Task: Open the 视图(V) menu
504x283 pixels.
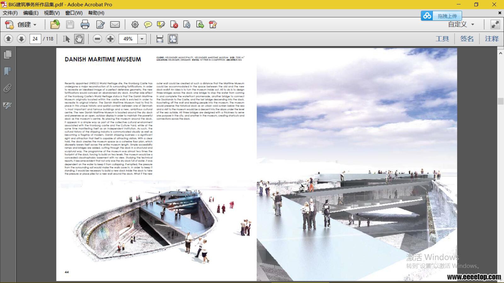Action: (x=52, y=13)
